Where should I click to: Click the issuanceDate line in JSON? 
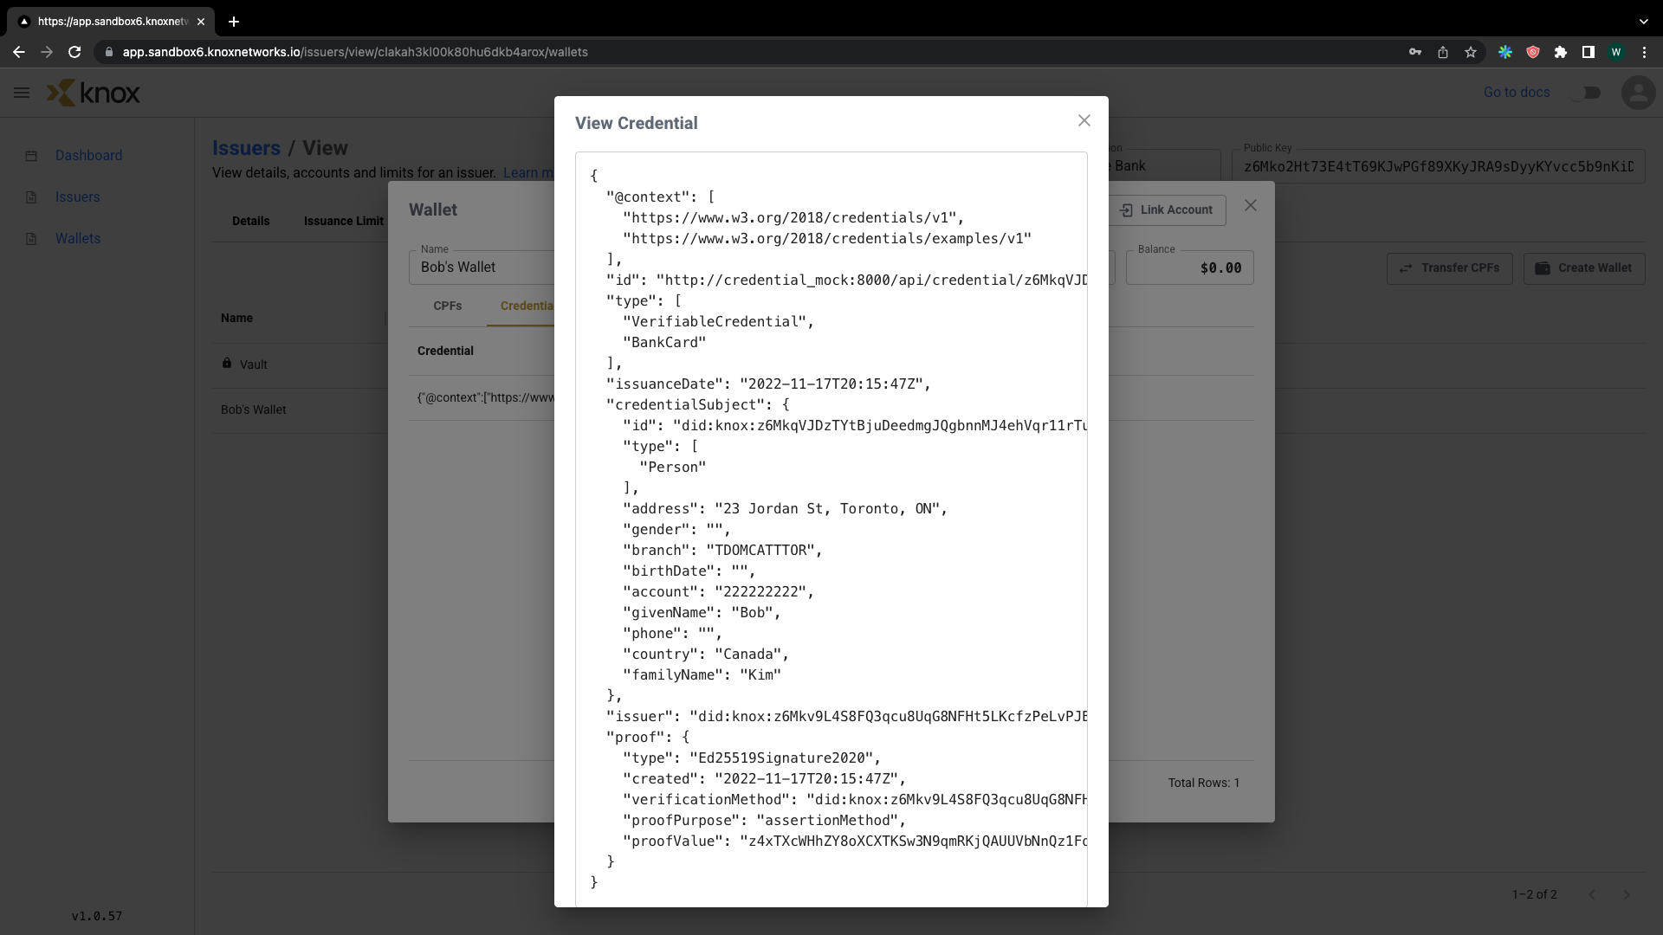click(x=768, y=384)
